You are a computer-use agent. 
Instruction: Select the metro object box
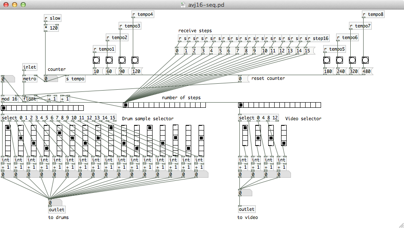pyautogui.click(x=29, y=79)
